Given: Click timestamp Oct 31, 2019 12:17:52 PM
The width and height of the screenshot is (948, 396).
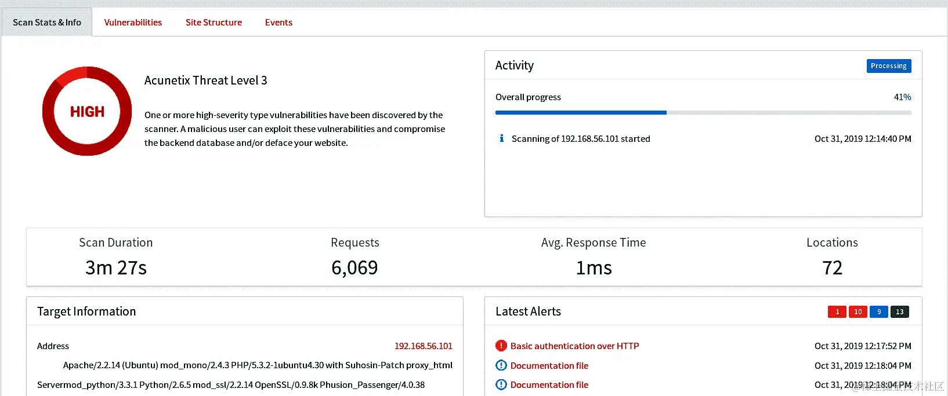Looking at the screenshot, I should coord(863,346).
